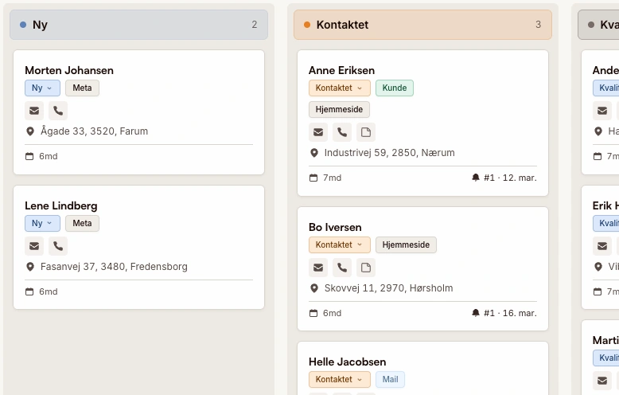
Task: Open Morten Johansen lead name
Action: 69,71
